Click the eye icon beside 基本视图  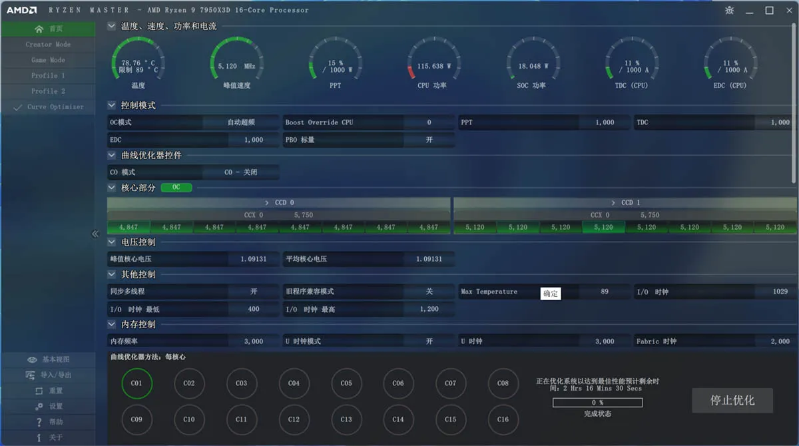coord(33,359)
